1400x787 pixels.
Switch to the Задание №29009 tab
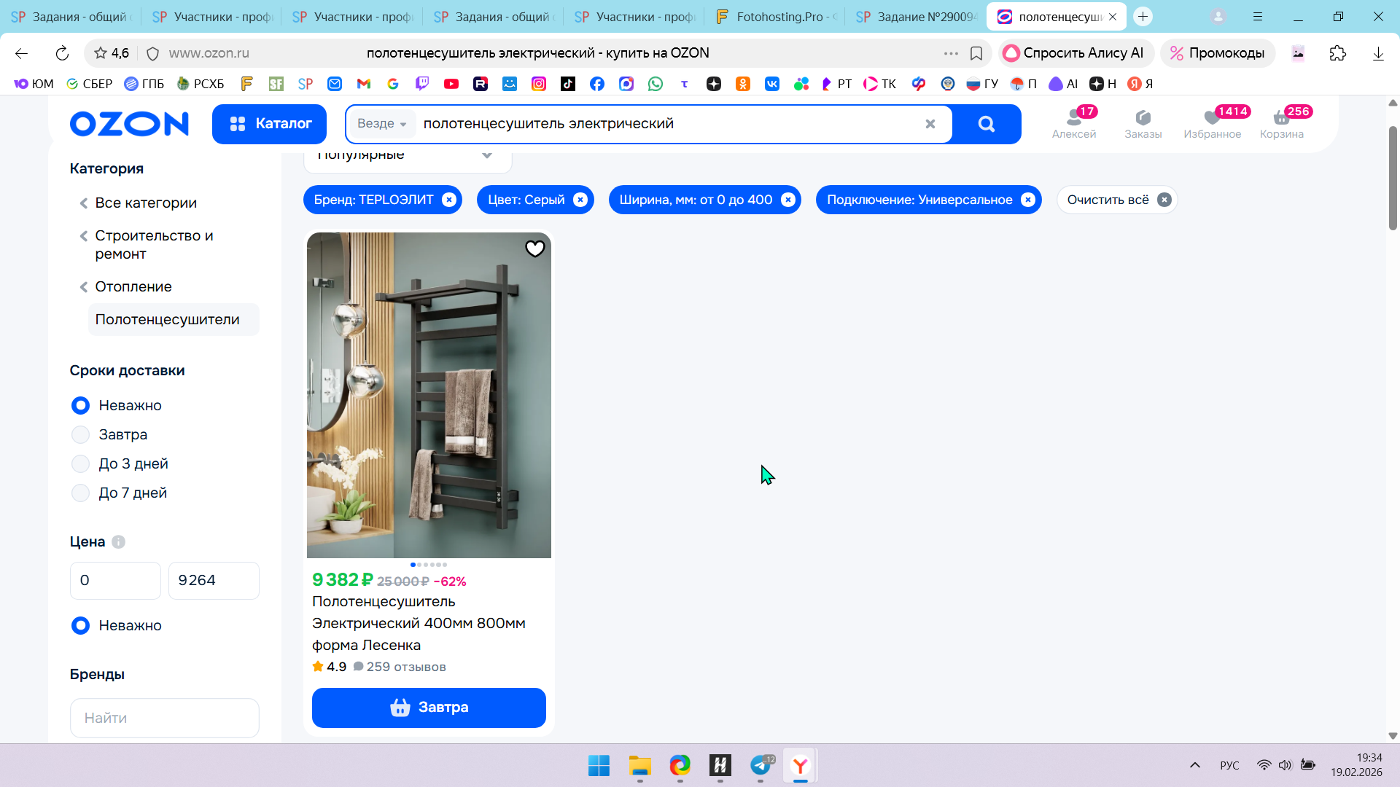click(917, 17)
